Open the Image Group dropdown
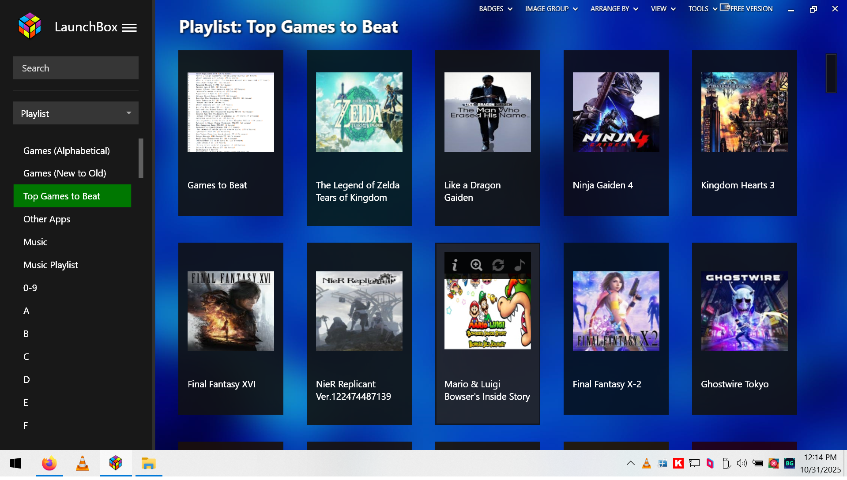The image size is (847, 480). pos(551,9)
